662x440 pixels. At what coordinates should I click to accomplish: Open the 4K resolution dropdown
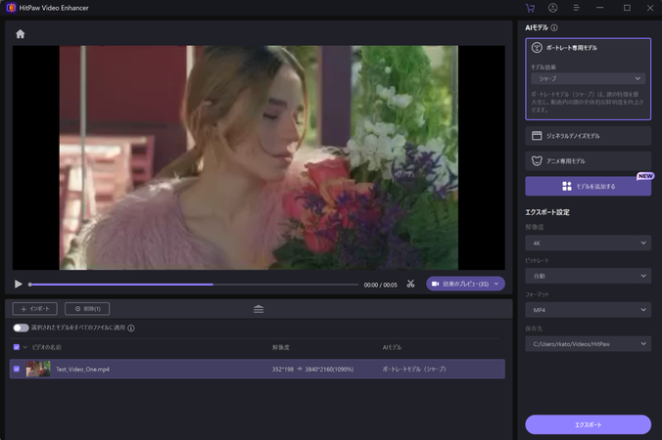588,242
